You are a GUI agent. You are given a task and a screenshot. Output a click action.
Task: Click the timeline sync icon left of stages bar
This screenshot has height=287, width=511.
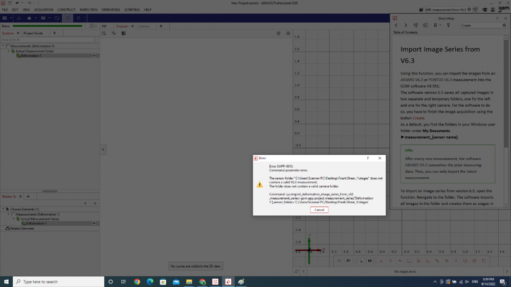tap(296, 271)
